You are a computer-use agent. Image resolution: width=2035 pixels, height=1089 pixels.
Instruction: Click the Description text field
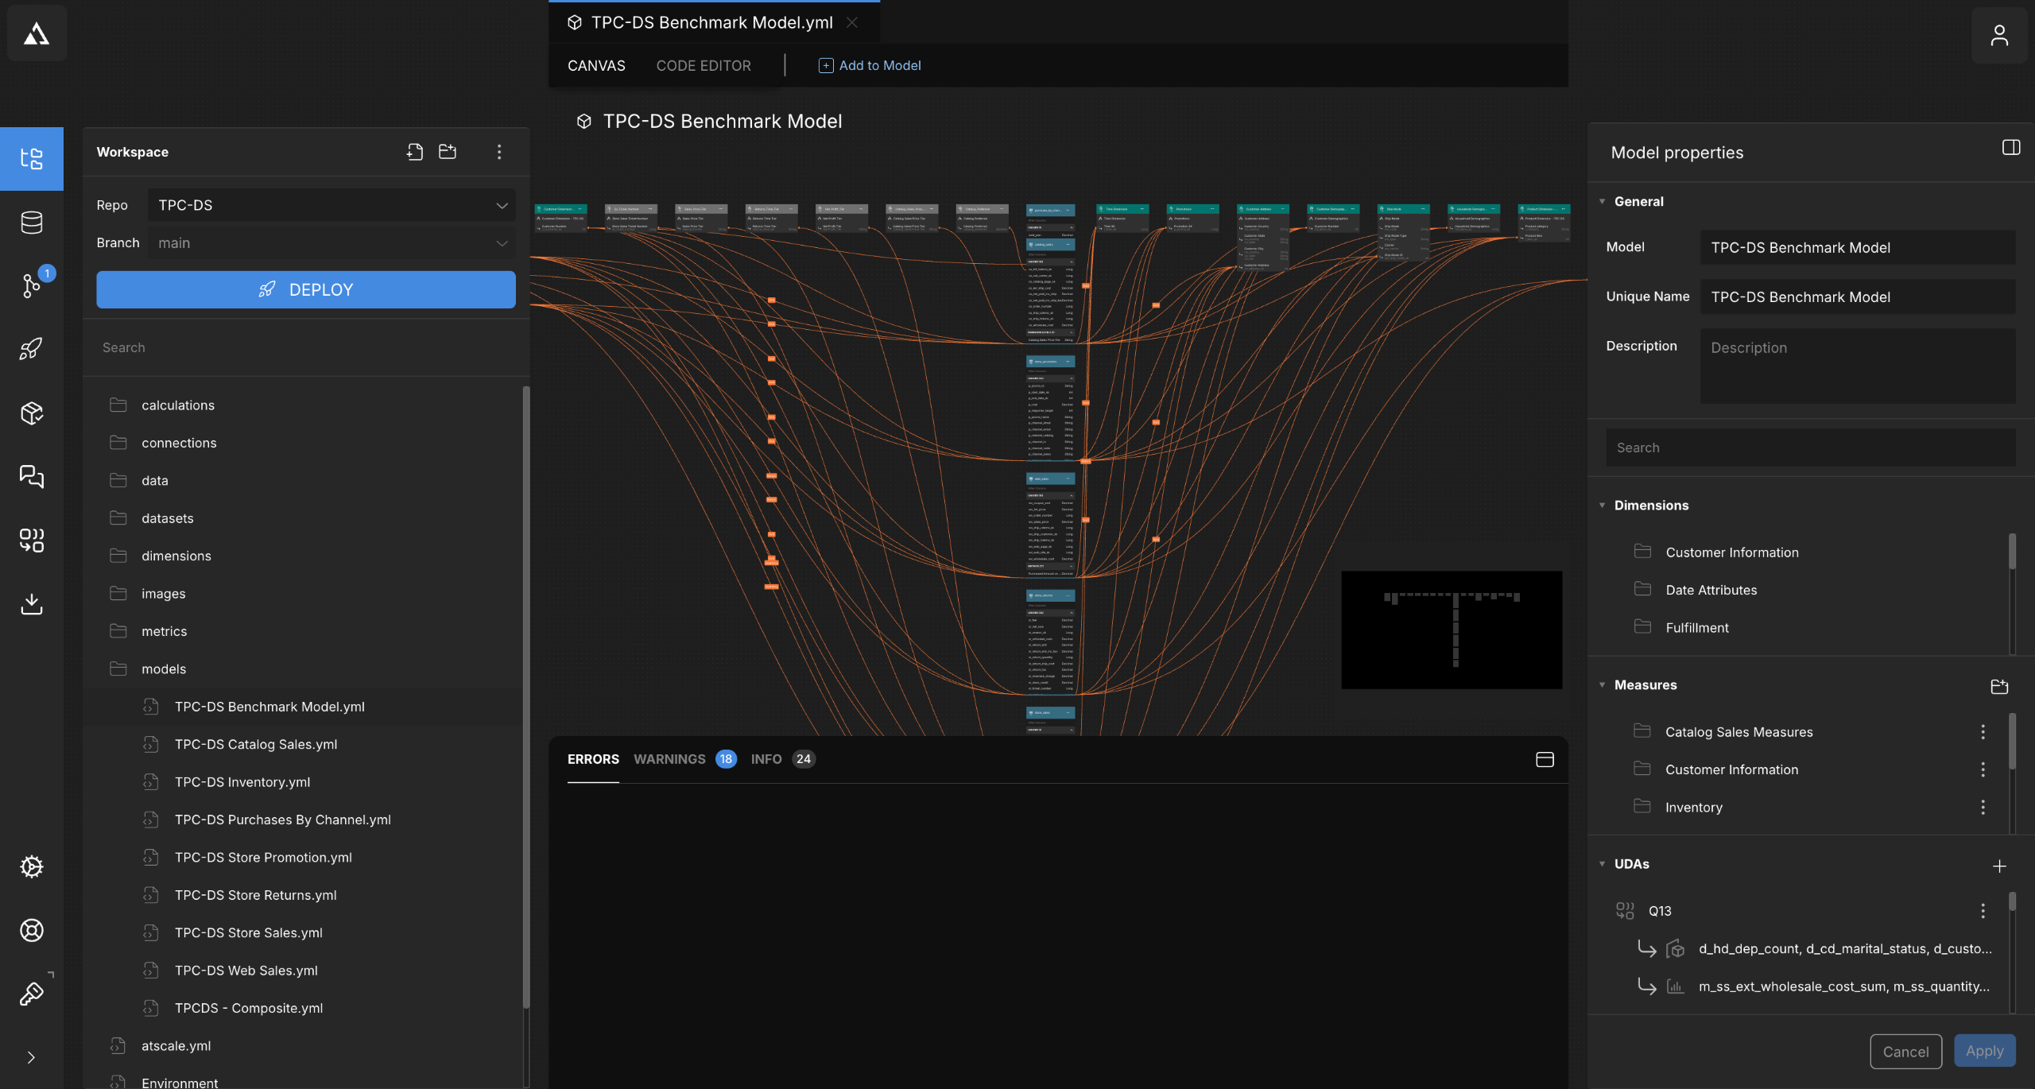(1857, 366)
